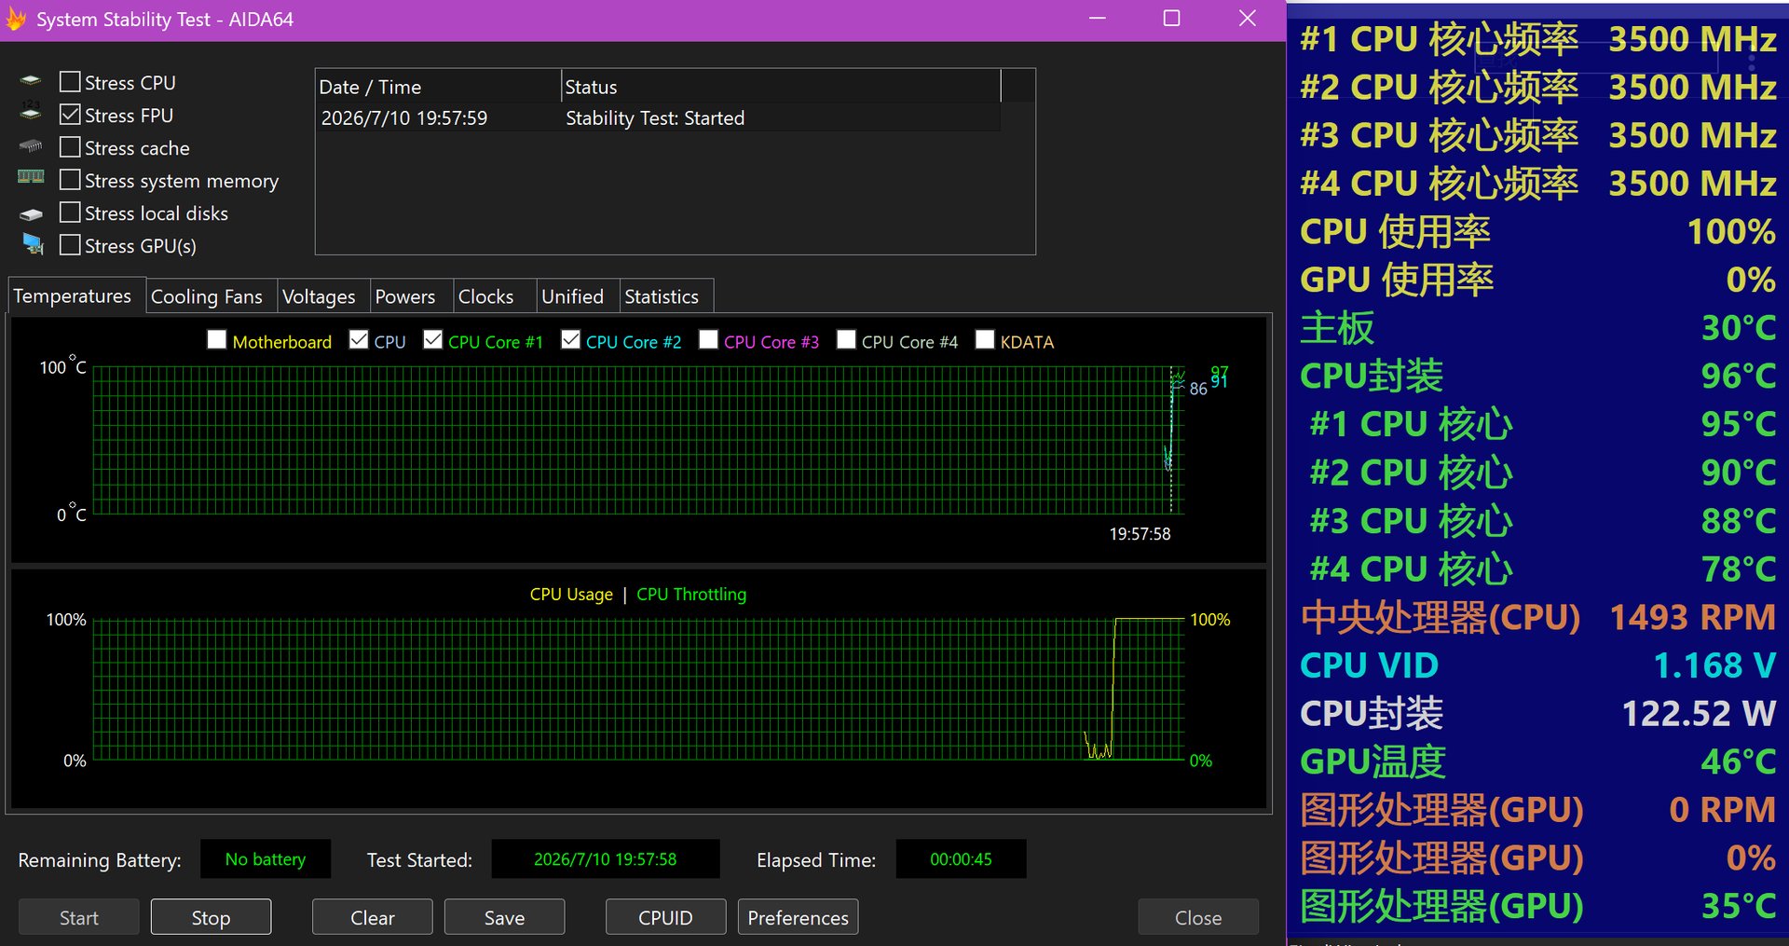Enable the Stress cache checkbox
Image resolution: width=1789 pixels, height=946 pixels.
point(70,147)
